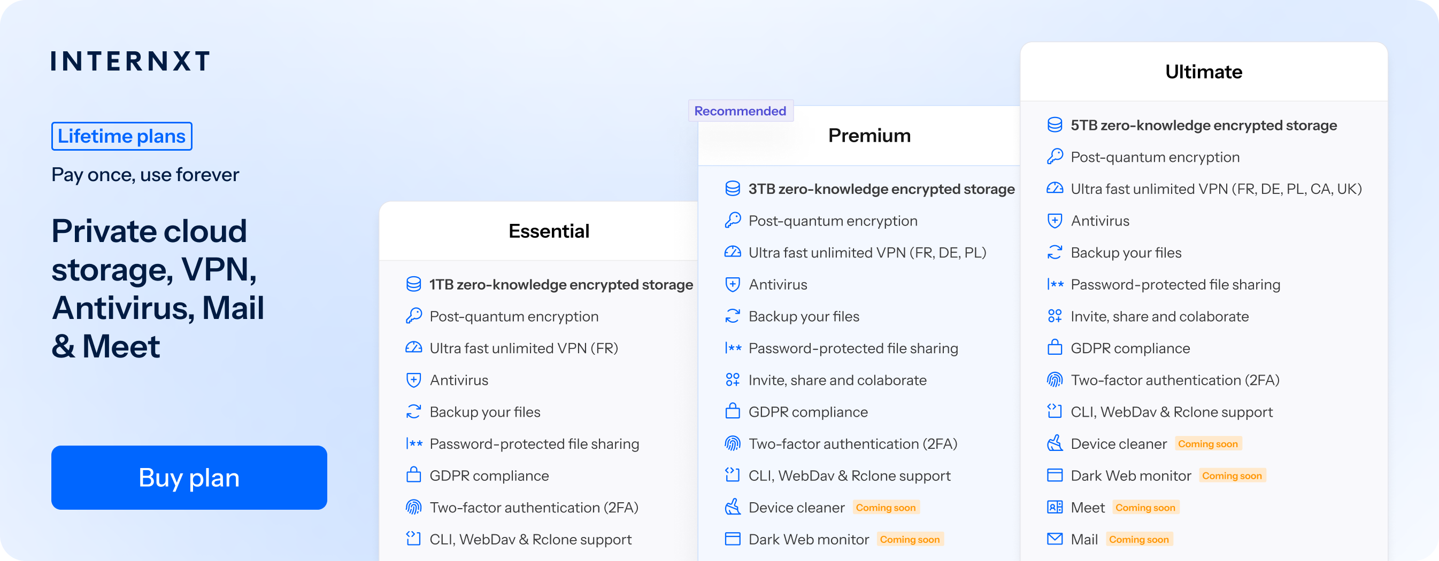
Task: Click the INTERNXT logo
Action: coord(130,61)
